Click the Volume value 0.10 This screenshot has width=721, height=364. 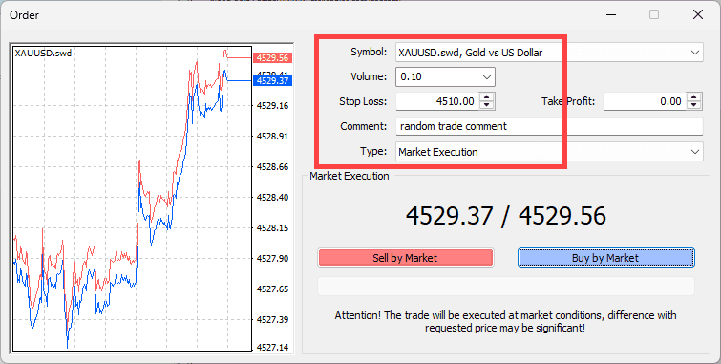pos(411,77)
